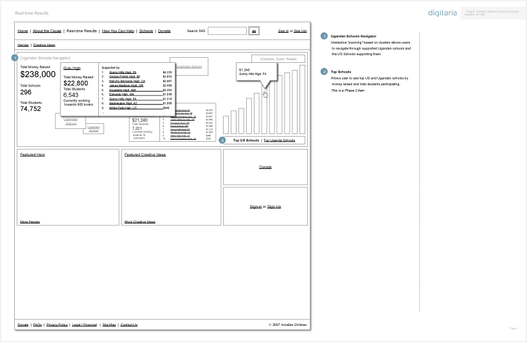Open White Falls High, UT link
This screenshot has width=527, height=342.
(x=123, y=108)
